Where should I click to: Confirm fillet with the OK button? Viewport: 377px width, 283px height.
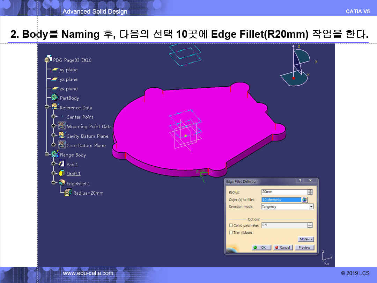tap(260, 247)
